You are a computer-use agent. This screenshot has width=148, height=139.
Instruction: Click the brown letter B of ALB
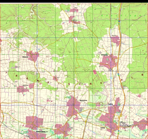click(143, 75)
